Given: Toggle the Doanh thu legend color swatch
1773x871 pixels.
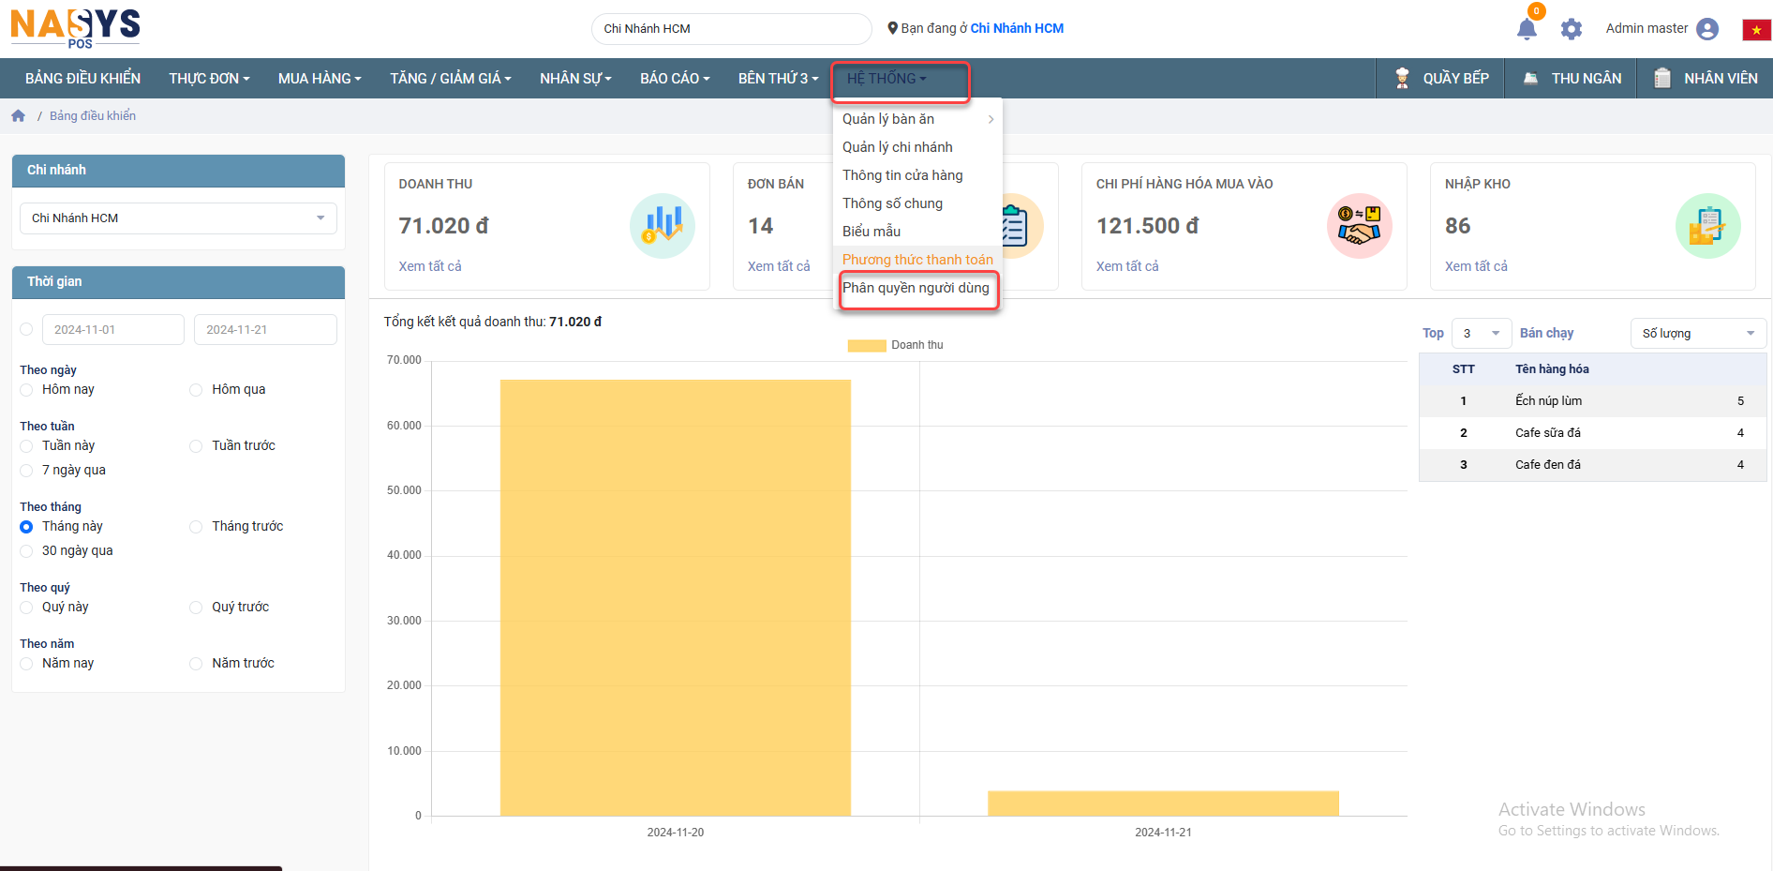Looking at the screenshot, I should click(x=867, y=346).
